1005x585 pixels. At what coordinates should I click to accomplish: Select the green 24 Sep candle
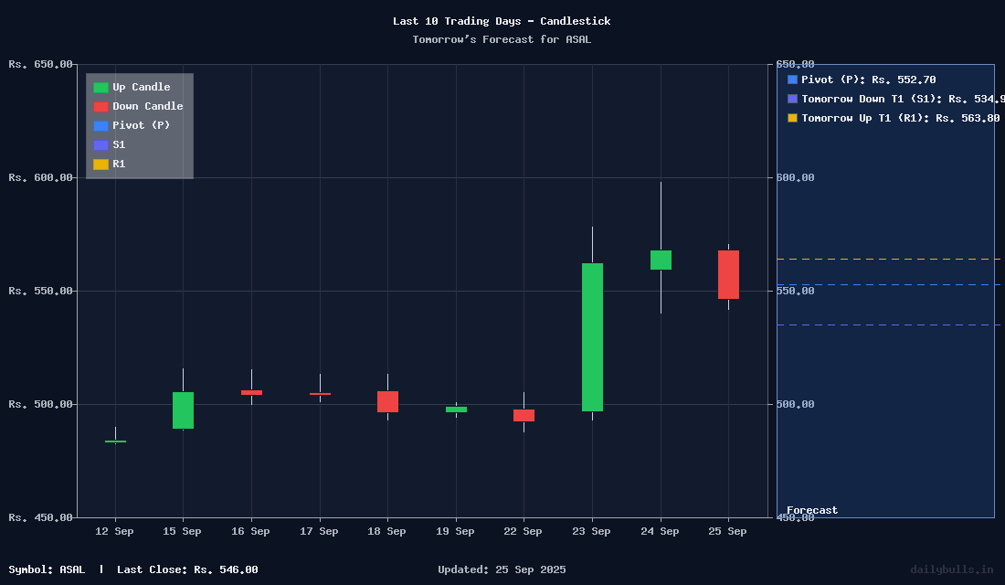click(x=661, y=260)
